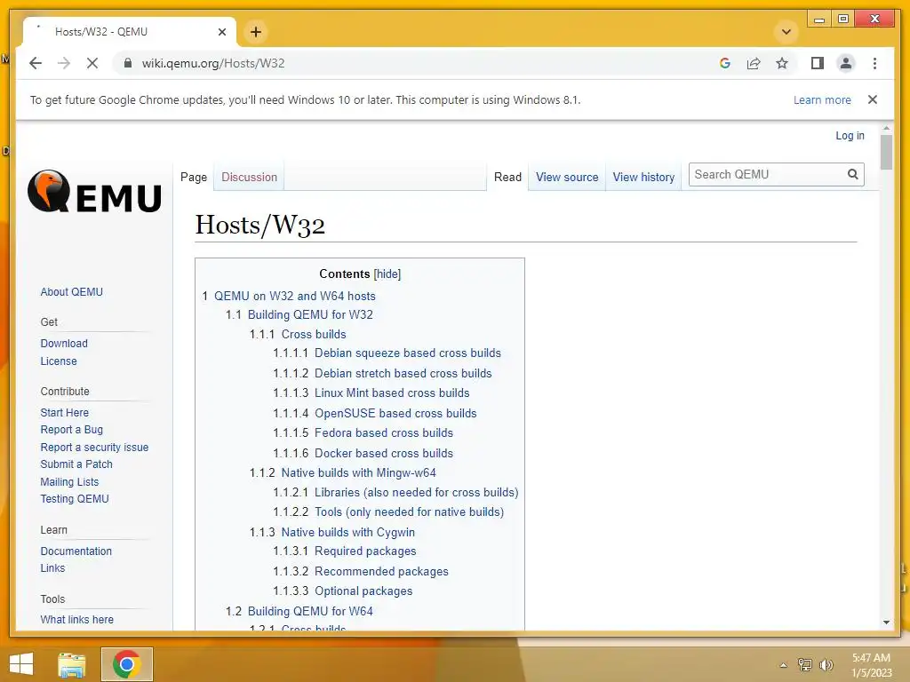The height and width of the screenshot is (682, 910).
Task: Open Fedora based cross builds
Action: click(x=384, y=432)
